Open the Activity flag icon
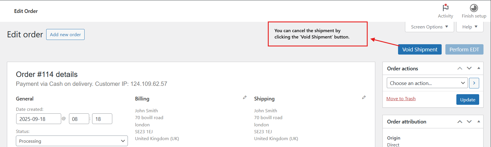 click(445, 8)
